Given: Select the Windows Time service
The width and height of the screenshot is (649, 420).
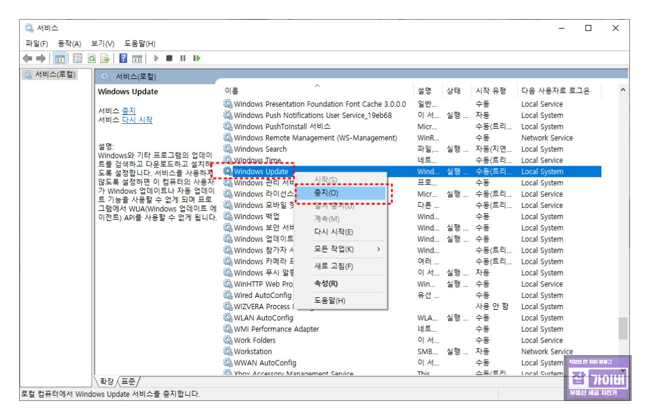Looking at the screenshot, I should click(412, 160).
